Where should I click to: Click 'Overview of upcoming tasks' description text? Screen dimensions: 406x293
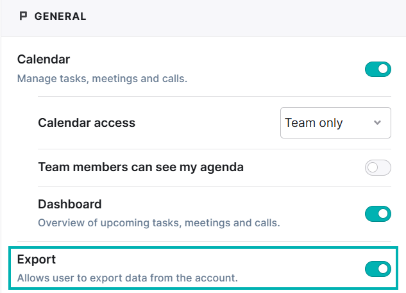point(158,223)
